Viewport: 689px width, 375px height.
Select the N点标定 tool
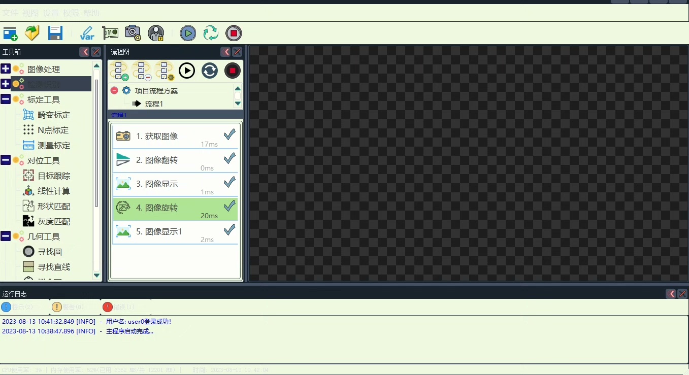(46, 130)
